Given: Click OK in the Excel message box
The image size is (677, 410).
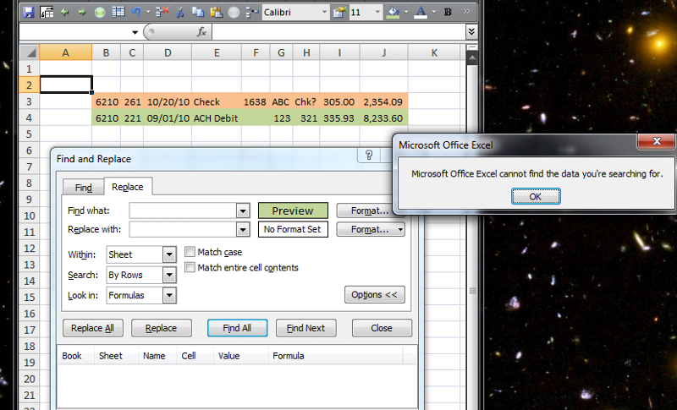Looking at the screenshot, I should click(x=536, y=197).
